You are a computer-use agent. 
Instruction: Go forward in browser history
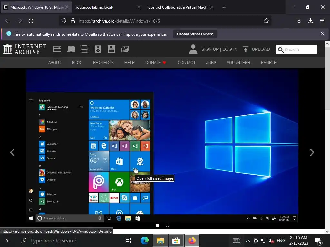pos(19,21)
